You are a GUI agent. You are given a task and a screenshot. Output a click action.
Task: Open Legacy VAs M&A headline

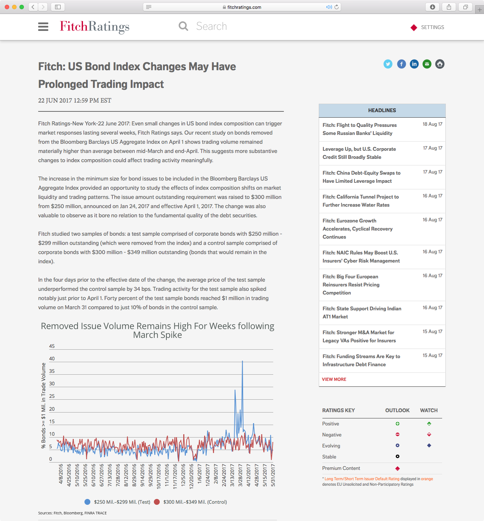[359, 336]
